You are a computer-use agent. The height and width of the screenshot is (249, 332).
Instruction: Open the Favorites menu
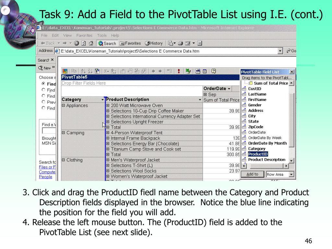click(x=84, y=35)
